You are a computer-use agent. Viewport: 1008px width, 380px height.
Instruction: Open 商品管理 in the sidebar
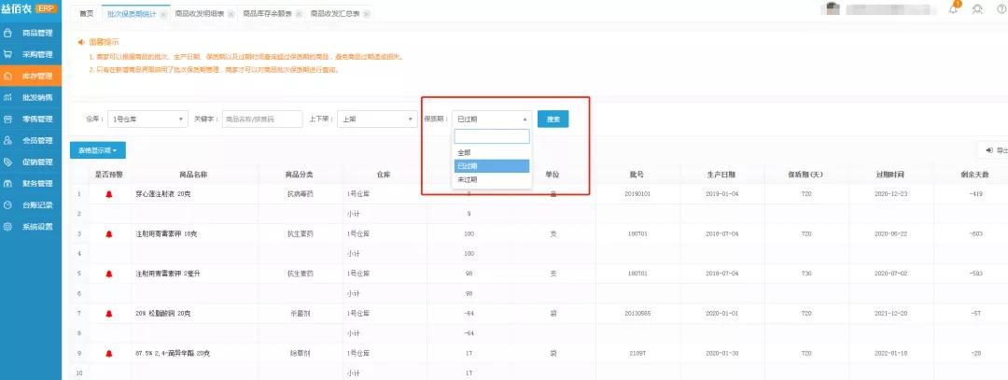pyautogui.click(x=31, y=33)
